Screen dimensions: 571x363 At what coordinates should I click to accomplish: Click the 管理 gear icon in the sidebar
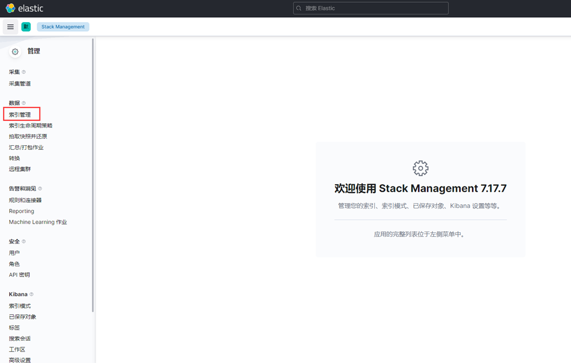coord(15,52)
